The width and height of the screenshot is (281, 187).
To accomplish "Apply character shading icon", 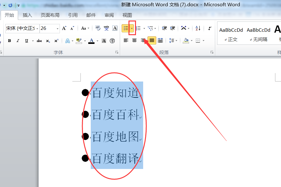I will (x=104, y=41).
